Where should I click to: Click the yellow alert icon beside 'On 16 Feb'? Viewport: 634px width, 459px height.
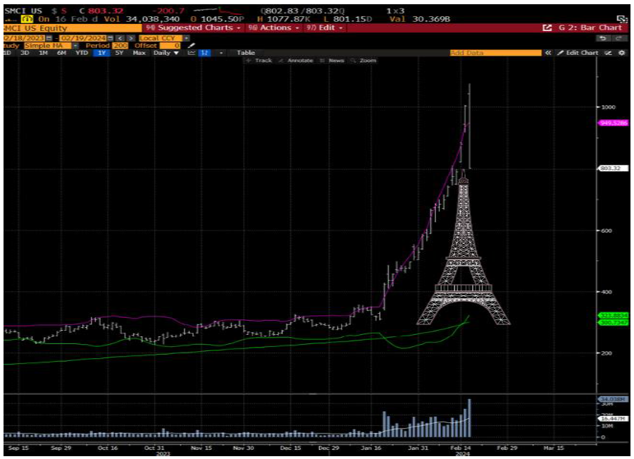click(27, 19)
